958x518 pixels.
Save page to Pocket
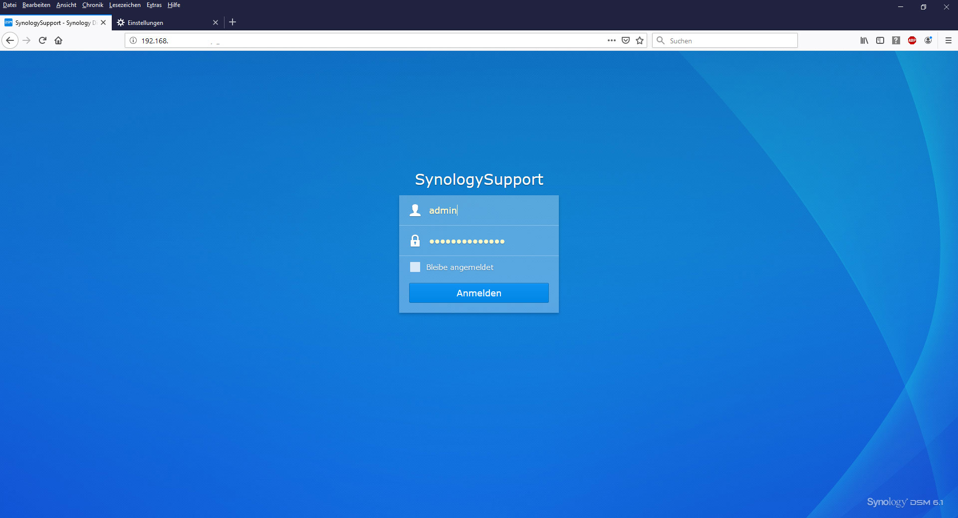[626, 40]
